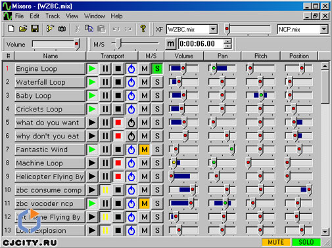Open a mix file with folder icon

point(23,29)
